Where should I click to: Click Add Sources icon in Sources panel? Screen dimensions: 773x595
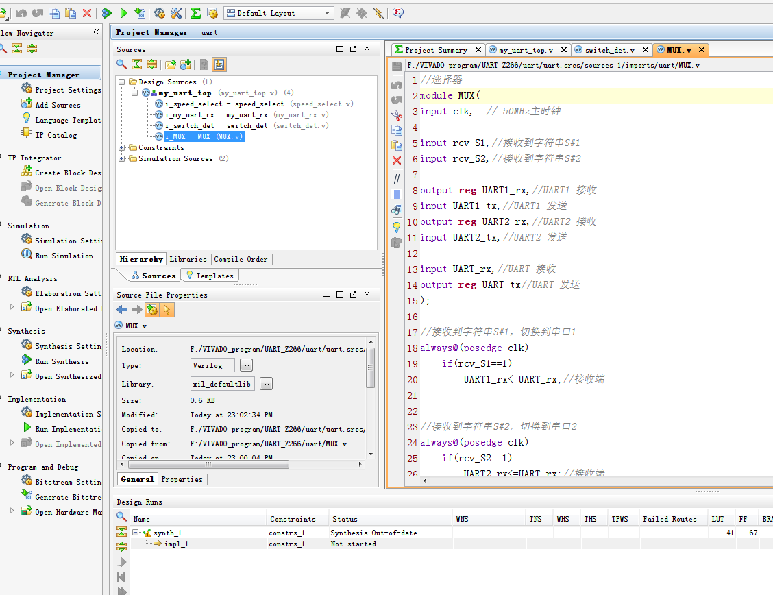coord(186,64)
